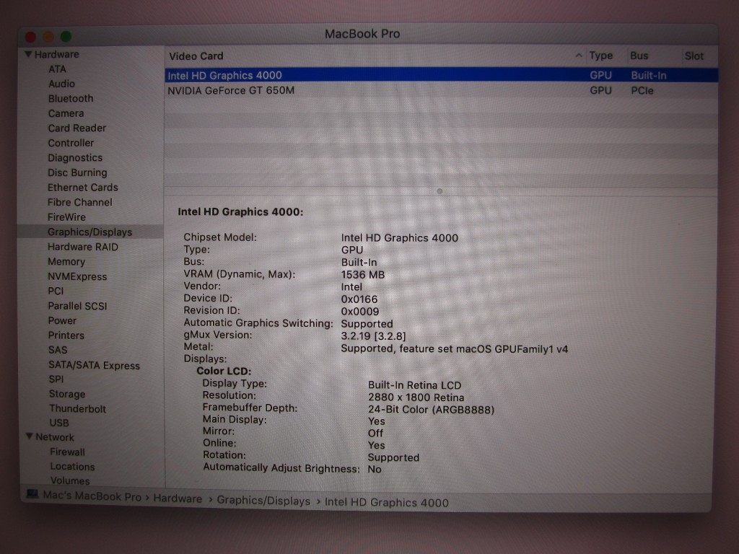This screenshot has height=554, width=739.
Task: Sort by the Slot column header
Action: pos(694,56)
